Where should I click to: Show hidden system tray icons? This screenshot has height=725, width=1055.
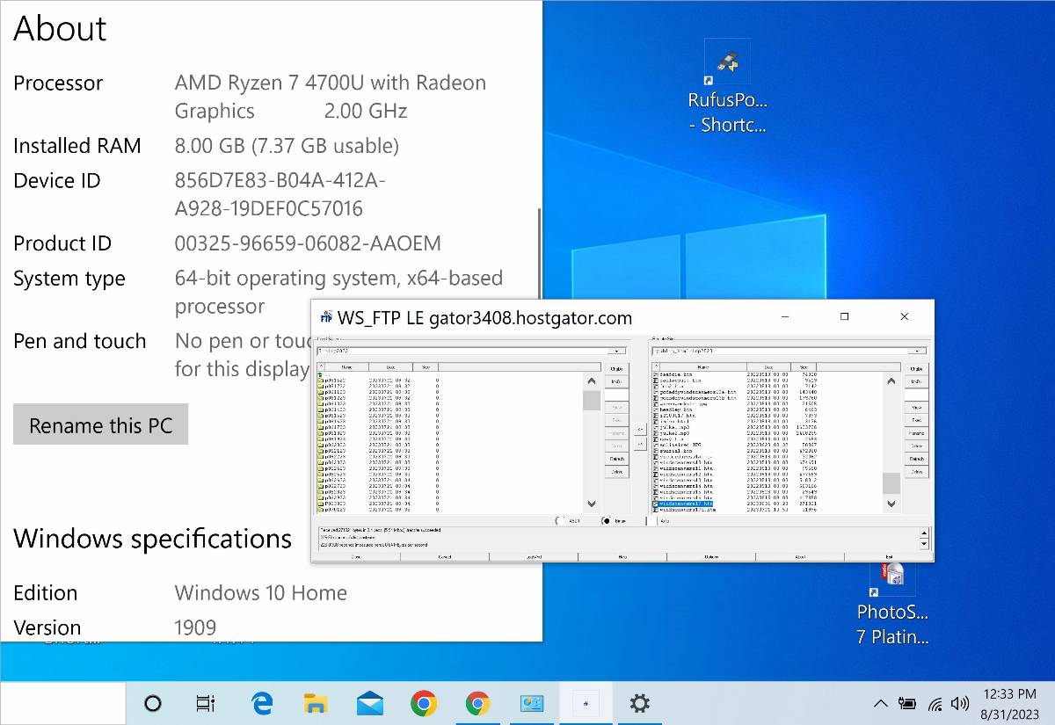(880, 703)
